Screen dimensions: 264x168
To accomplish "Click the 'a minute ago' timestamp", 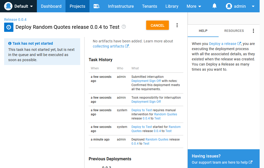I will [x=100, y=139].
